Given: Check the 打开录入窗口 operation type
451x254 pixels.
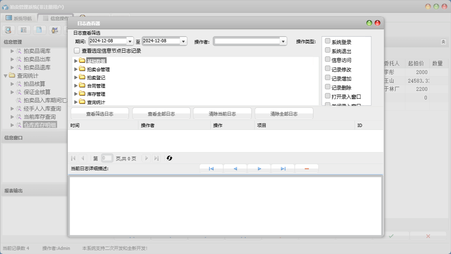Looking at the screenshot, I should [327, 96].
